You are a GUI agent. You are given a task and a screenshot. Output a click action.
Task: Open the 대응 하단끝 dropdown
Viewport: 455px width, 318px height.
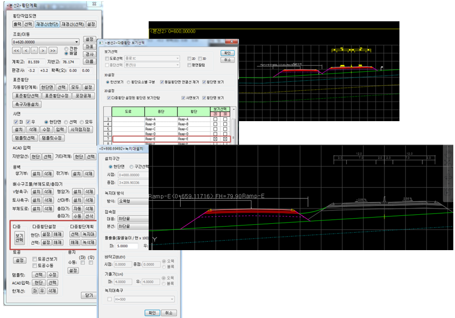133,219
